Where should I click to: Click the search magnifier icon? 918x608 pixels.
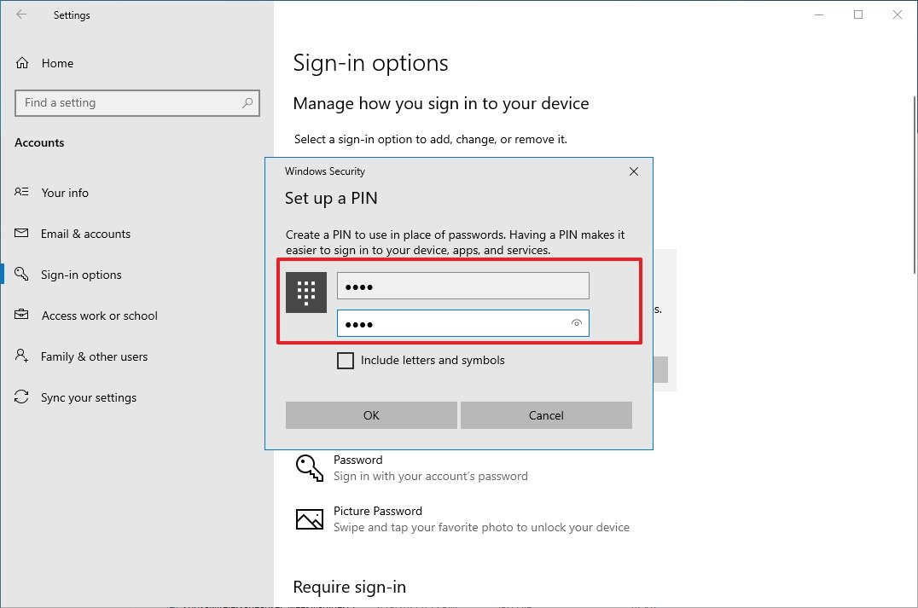point(247,103)
